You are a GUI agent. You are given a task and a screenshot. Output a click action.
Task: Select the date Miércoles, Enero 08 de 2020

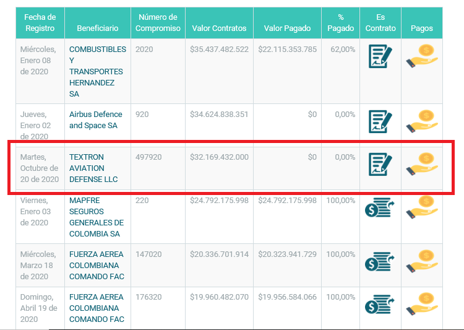coord(38,60)
